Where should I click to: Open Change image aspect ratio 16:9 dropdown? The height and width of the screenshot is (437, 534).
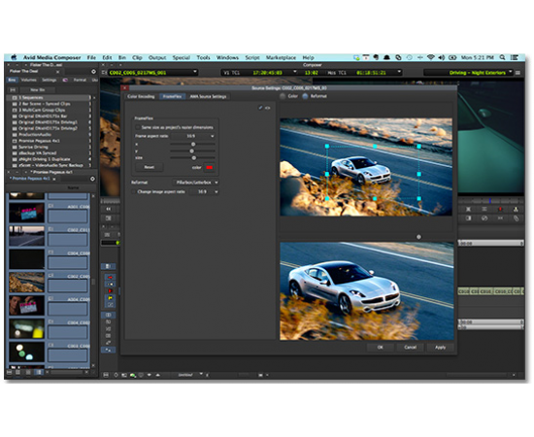(x=204, y=191)
